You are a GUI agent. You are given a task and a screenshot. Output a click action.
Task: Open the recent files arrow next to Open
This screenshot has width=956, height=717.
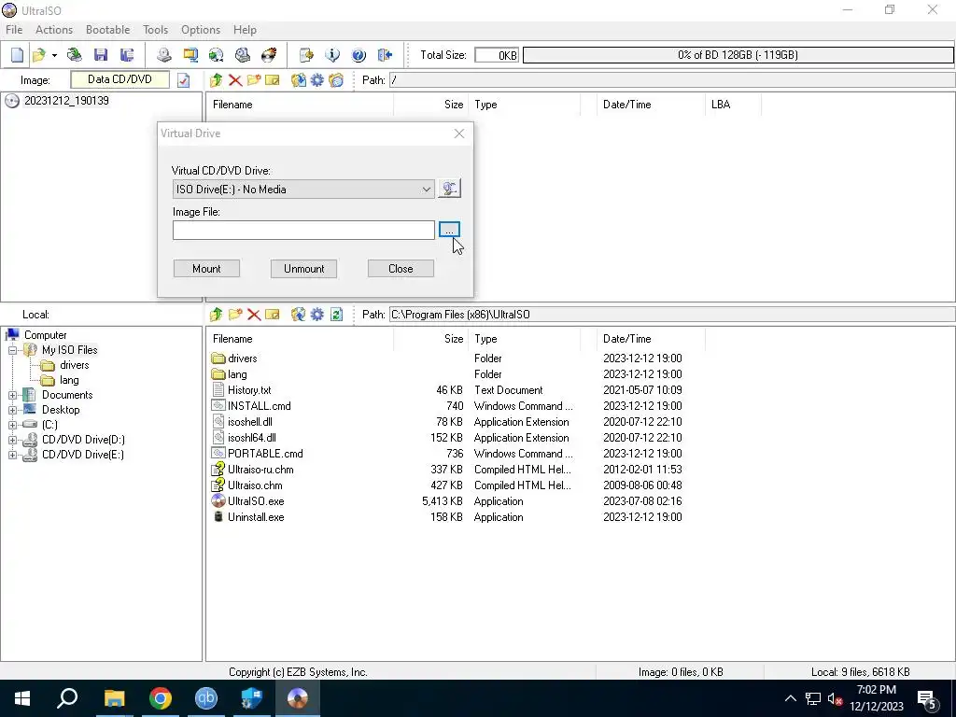(x=54, y=55)
